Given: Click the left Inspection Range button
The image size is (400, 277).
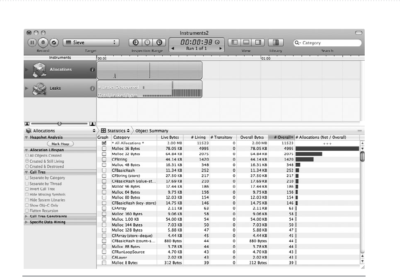Looking at the screenshot, I should (x=136, y=43).
